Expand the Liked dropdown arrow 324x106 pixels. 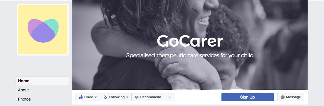(x=96, y=97)
